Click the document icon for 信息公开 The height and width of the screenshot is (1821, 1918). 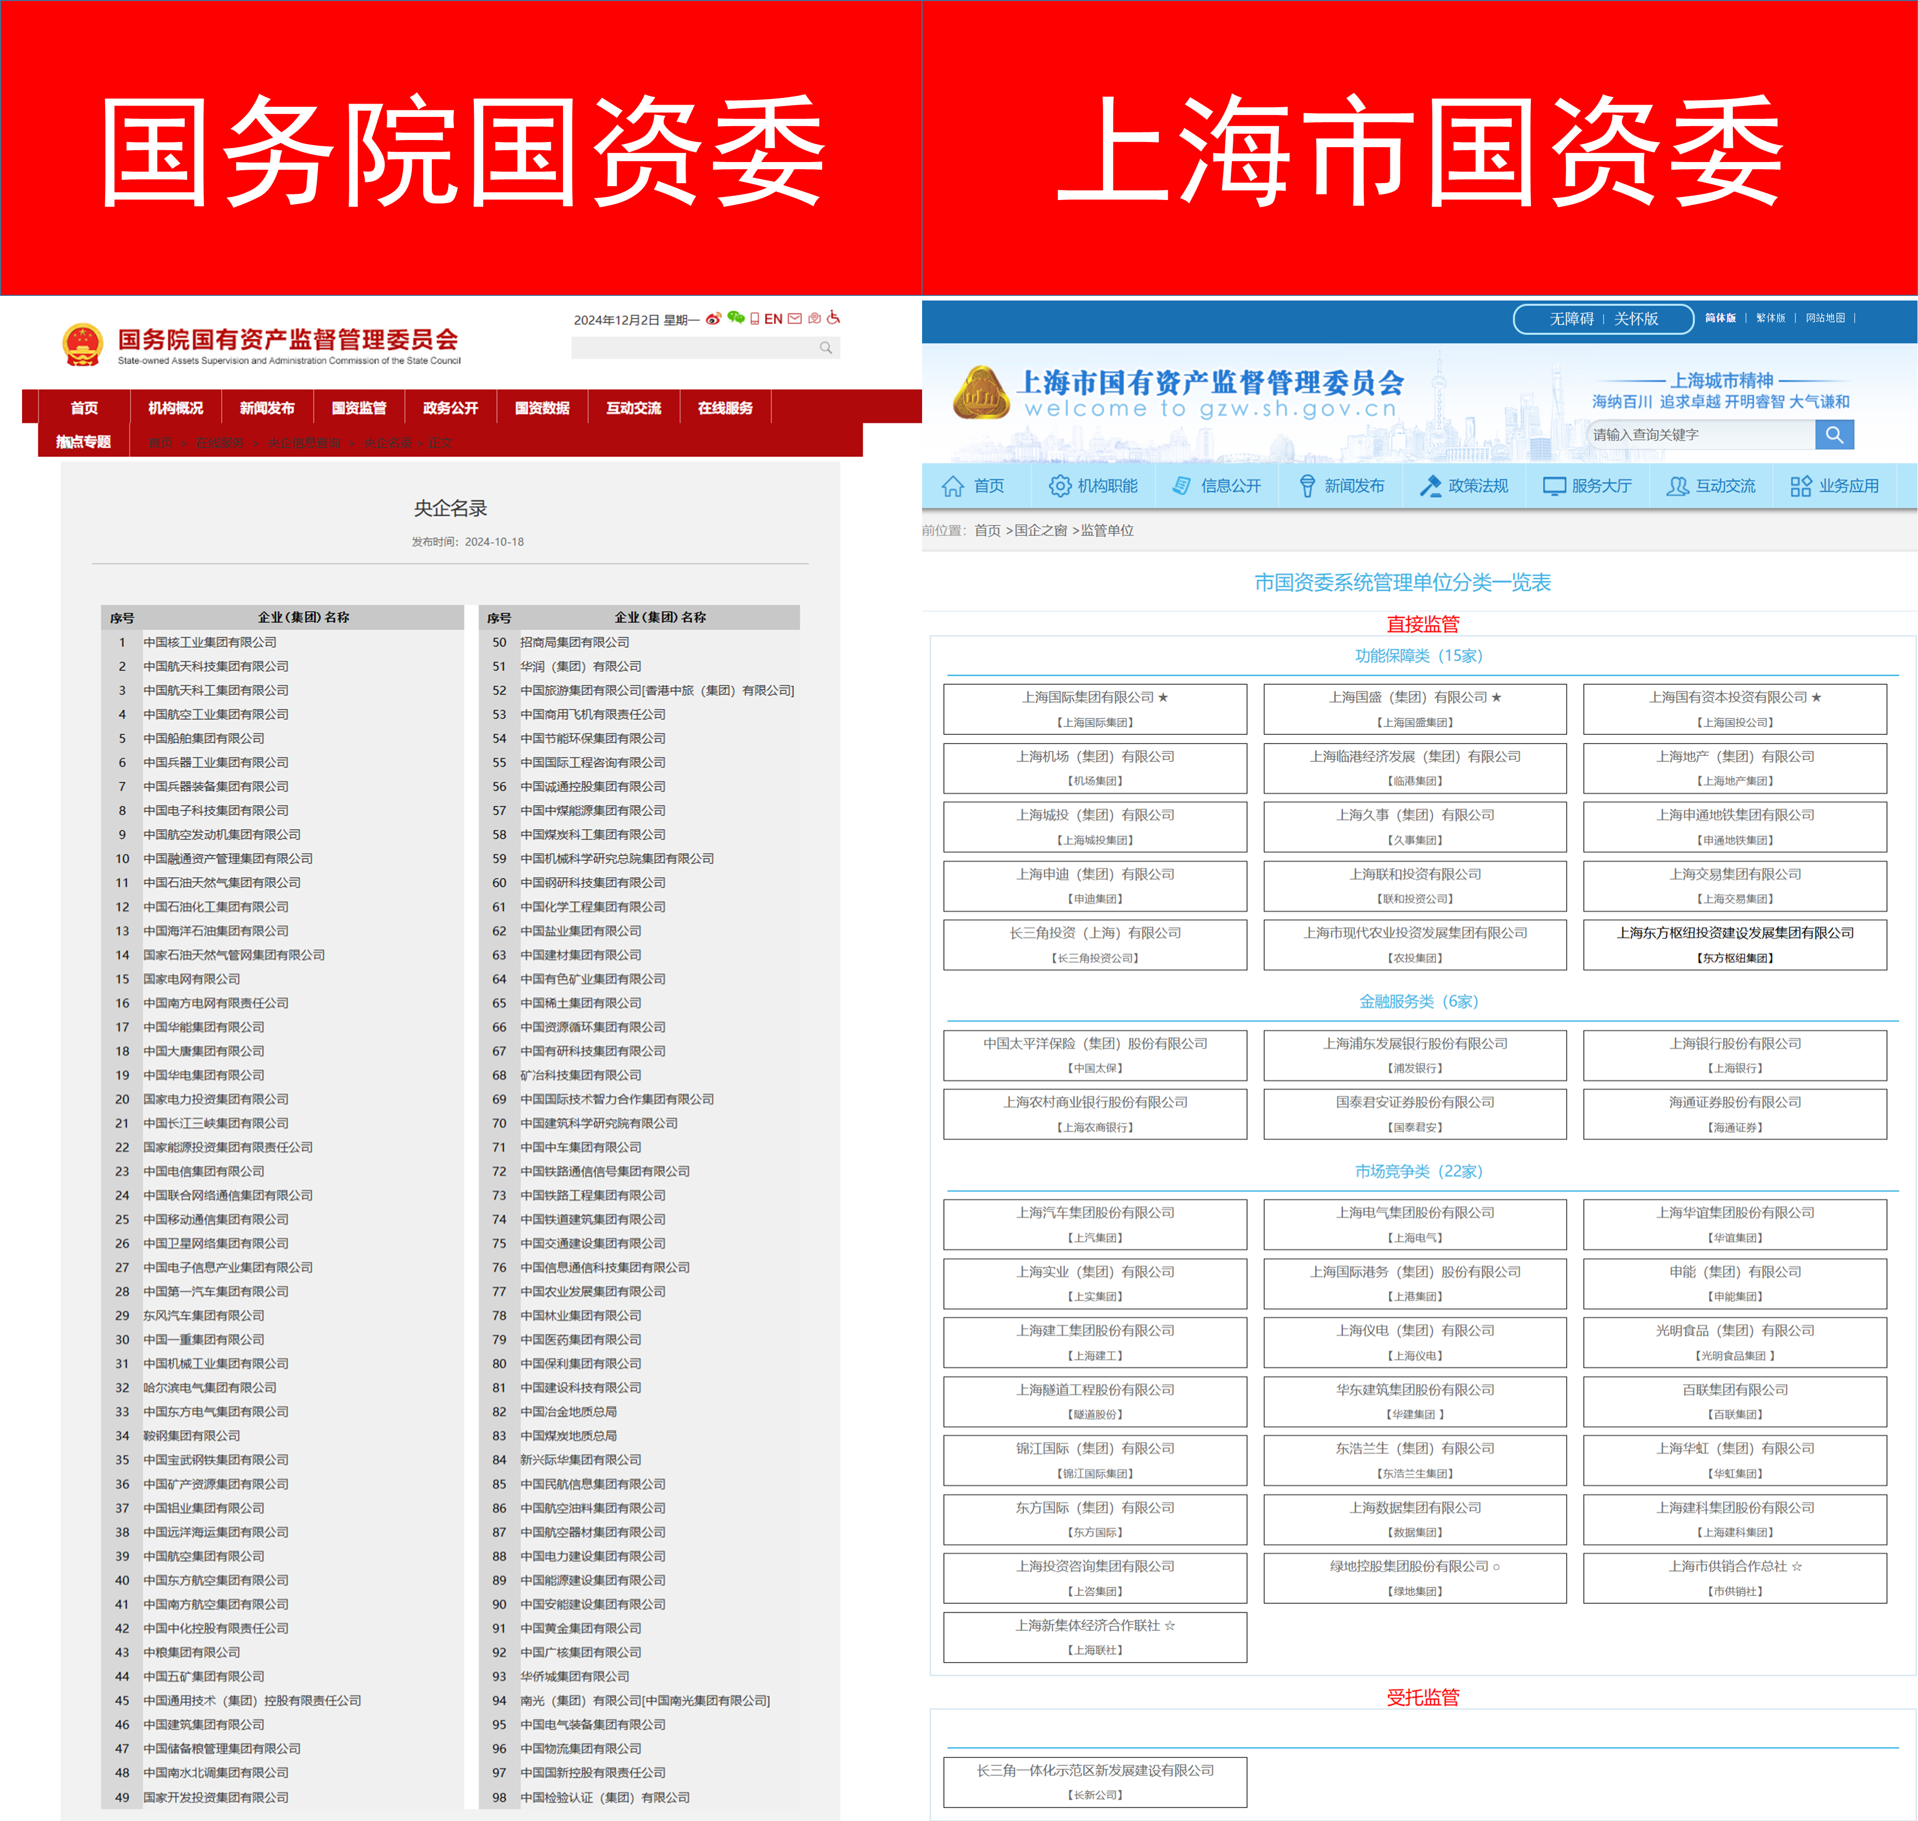click(x=1181, y=485)
